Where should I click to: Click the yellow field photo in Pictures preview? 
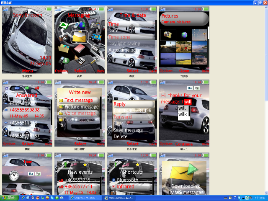click(184, 59)
